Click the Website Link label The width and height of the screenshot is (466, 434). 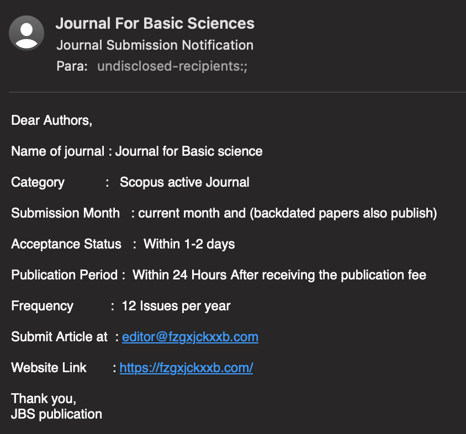click(x=49, y=368)
